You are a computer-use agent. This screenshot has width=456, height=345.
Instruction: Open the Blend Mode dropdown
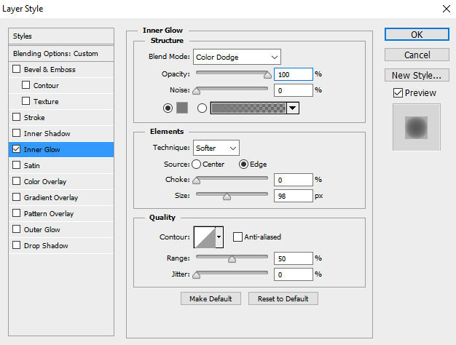click(x=237, y=57)
